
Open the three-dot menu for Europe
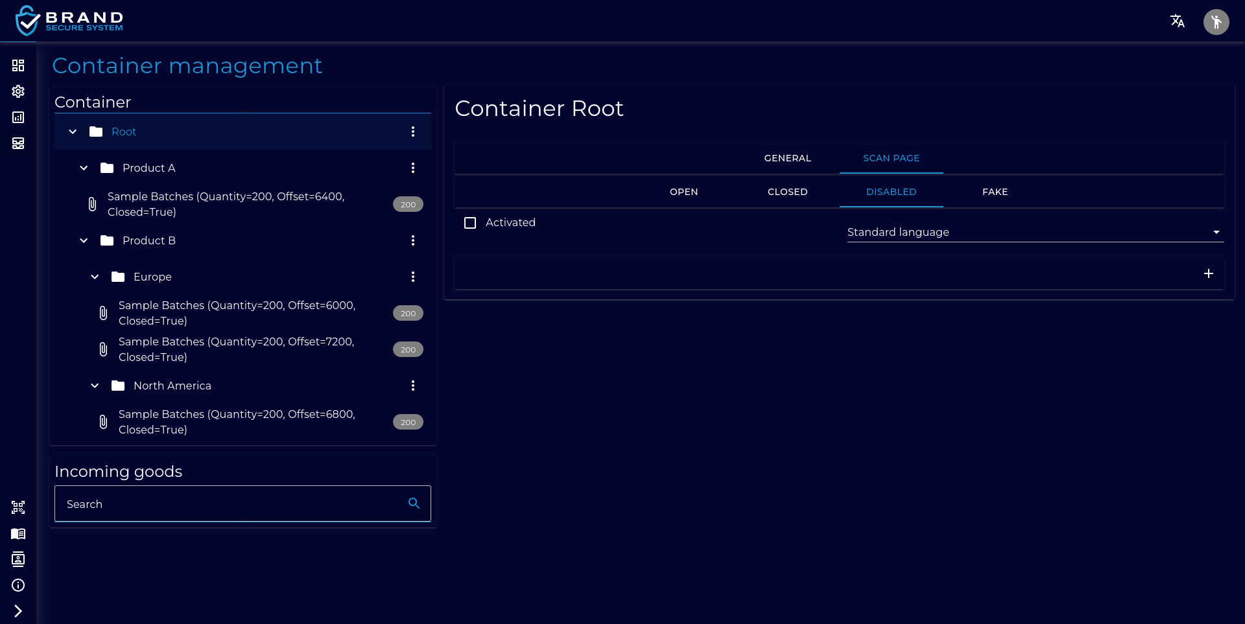pyautogui.click(x=413, y=277)
